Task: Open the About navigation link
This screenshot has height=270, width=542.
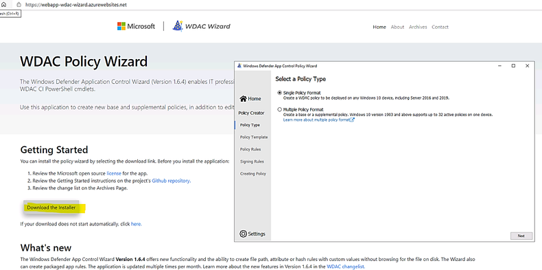Action: tap(397, 27)
